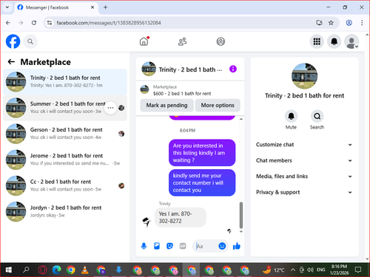This screenshot has height=277, width=370.
Task: Open Summer conversation in Marketplace list
Action: pos(65,108)
